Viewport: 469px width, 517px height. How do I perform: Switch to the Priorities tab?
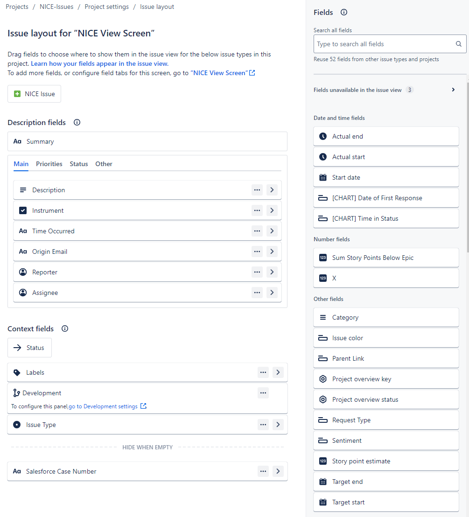coord(49,164)
